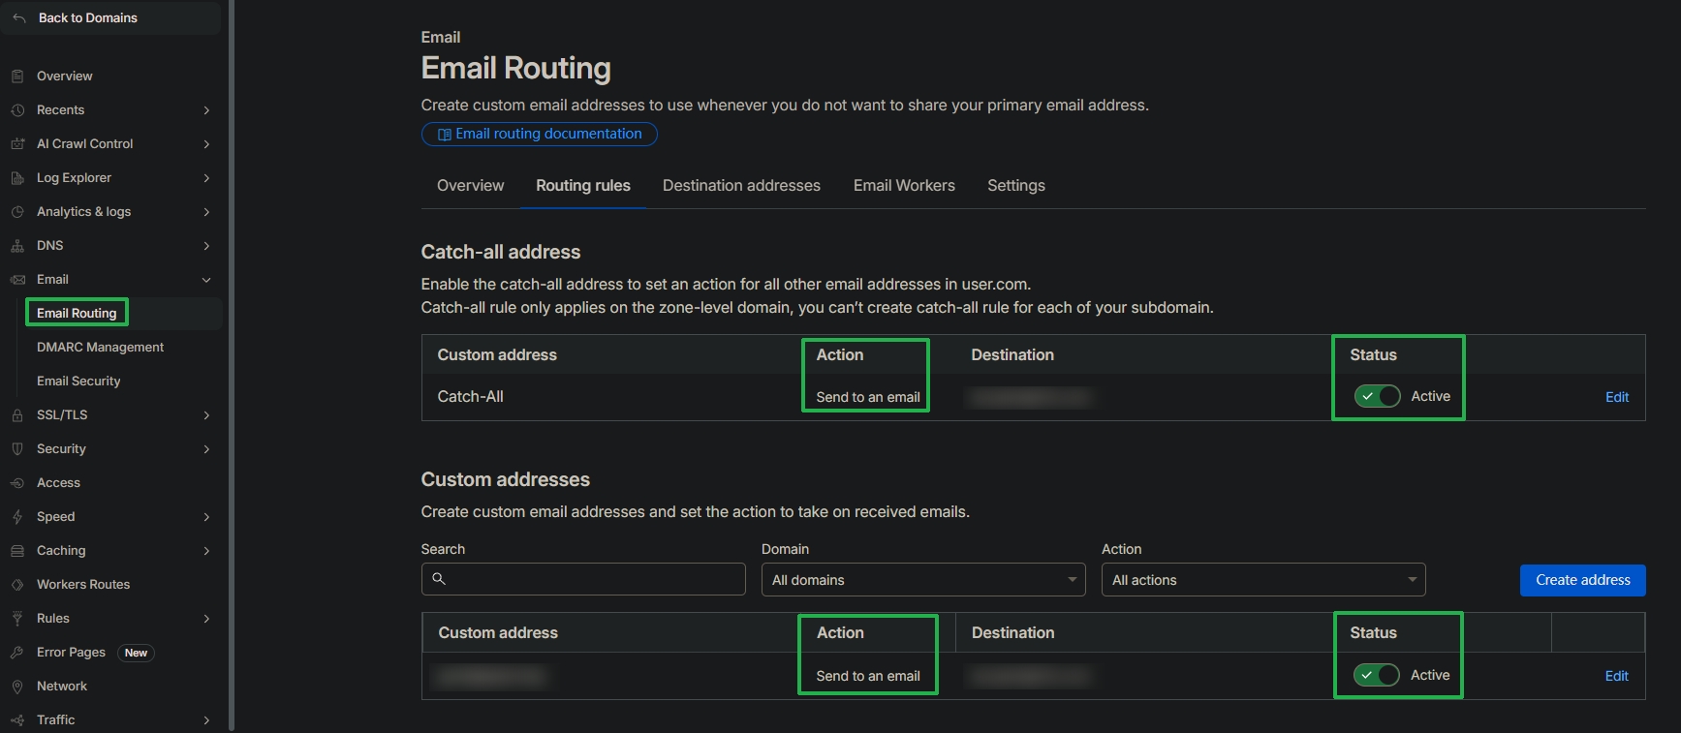This screenshot has height=733, width=1681.
Task: Edit the Catch-All routing rule
Action: [x=1616, y=397]
